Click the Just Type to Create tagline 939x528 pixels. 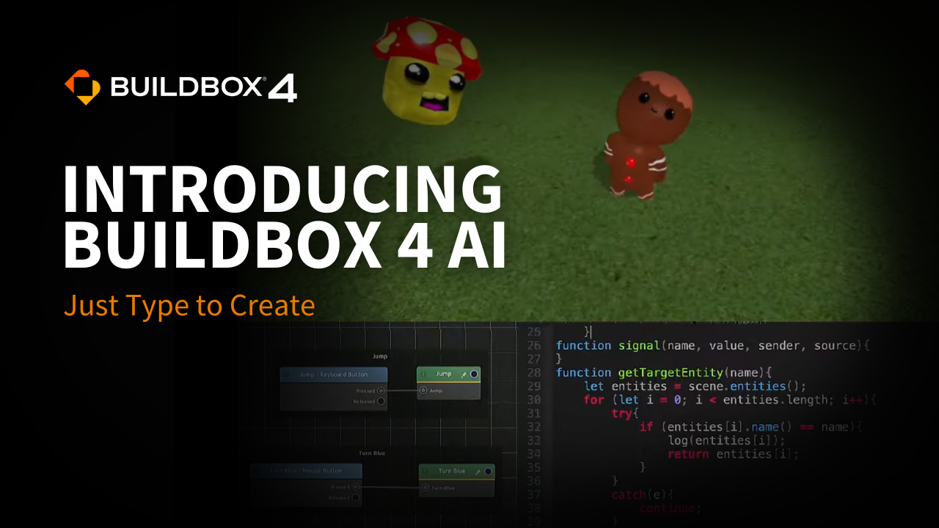point(189,304)
